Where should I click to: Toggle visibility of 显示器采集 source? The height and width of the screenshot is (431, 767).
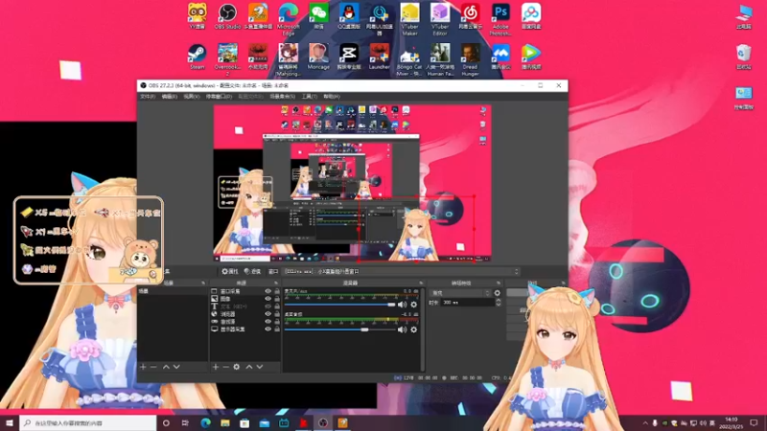pyautogui.click(x=268, y=329)
